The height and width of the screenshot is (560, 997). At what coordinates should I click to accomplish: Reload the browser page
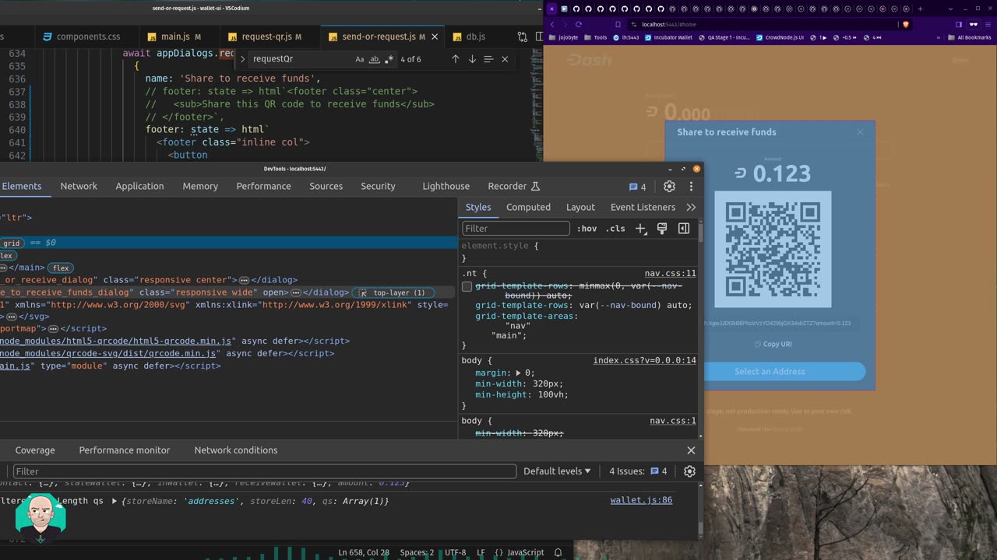point(580,24)
